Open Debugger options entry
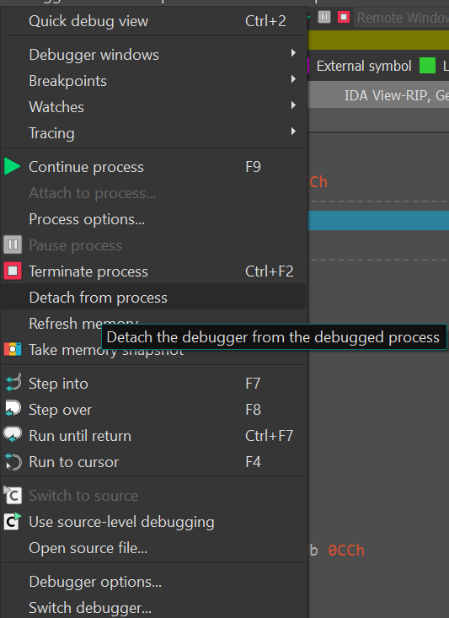Screen dimensions: 449x618 [153, 582]
